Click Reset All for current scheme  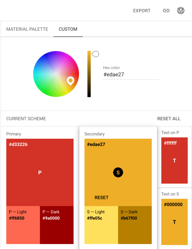click(x=169, y=119)
